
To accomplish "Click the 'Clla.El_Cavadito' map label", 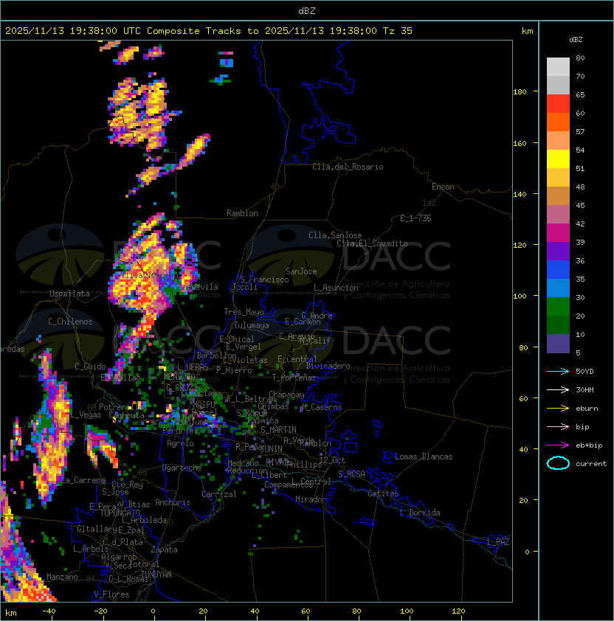I will [x=372, y=243].
